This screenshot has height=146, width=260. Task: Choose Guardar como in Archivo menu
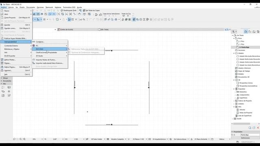pyautogui.click(x=16, y=28)
